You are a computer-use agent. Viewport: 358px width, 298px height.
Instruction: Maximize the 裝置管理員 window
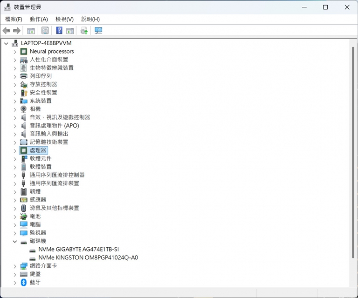[325, 7]
